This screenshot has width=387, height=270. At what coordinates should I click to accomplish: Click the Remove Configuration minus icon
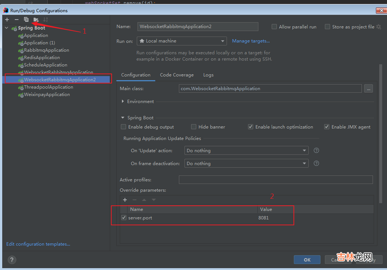pyautogui.click(x=16, y=20)
